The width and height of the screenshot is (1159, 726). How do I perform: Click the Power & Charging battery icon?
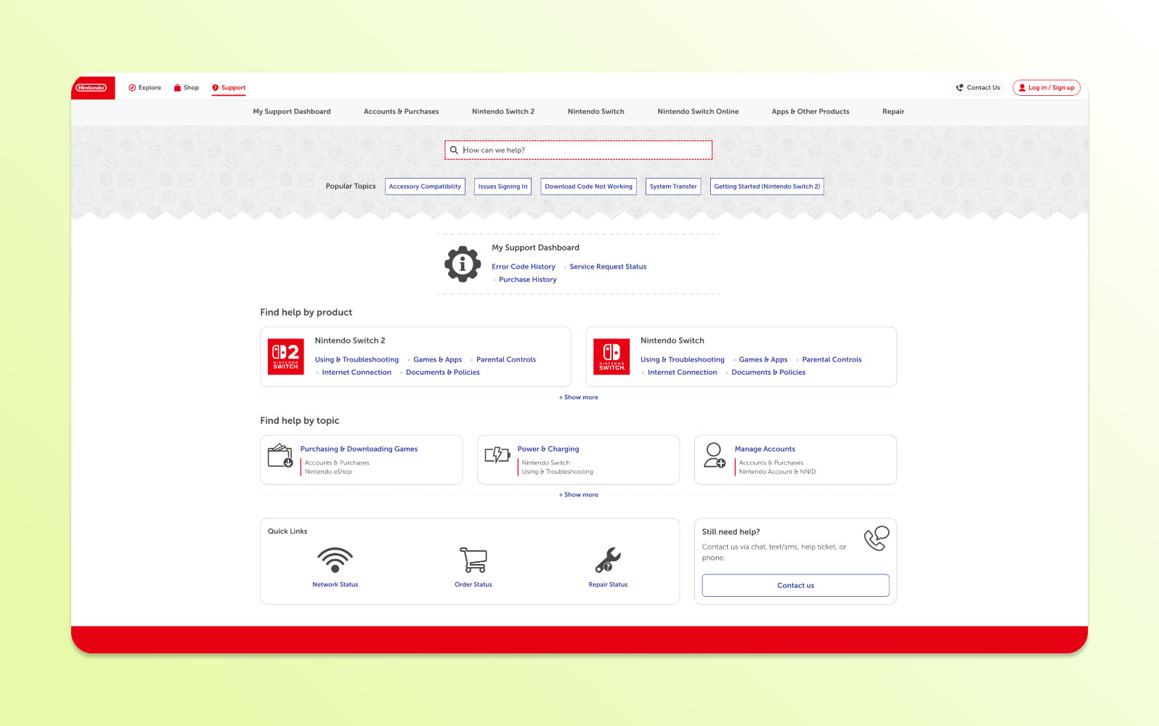497,455
